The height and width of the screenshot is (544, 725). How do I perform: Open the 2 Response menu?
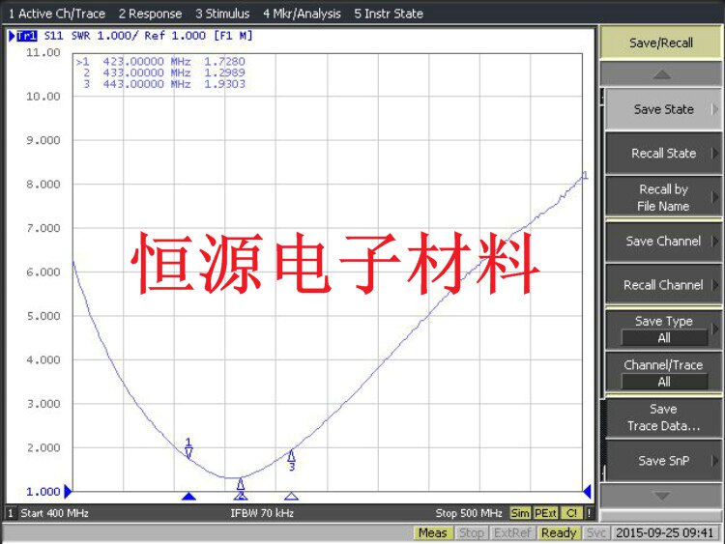(x=150, y=14)
